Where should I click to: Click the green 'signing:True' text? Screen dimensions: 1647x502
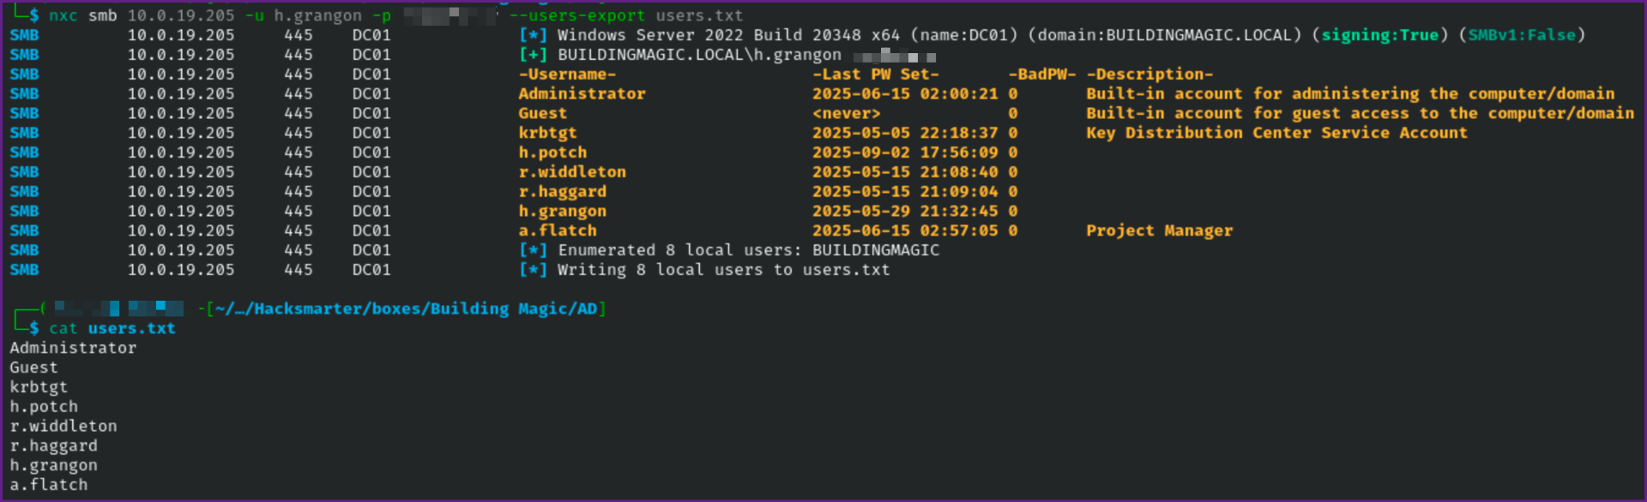[x=1379, y=35]
